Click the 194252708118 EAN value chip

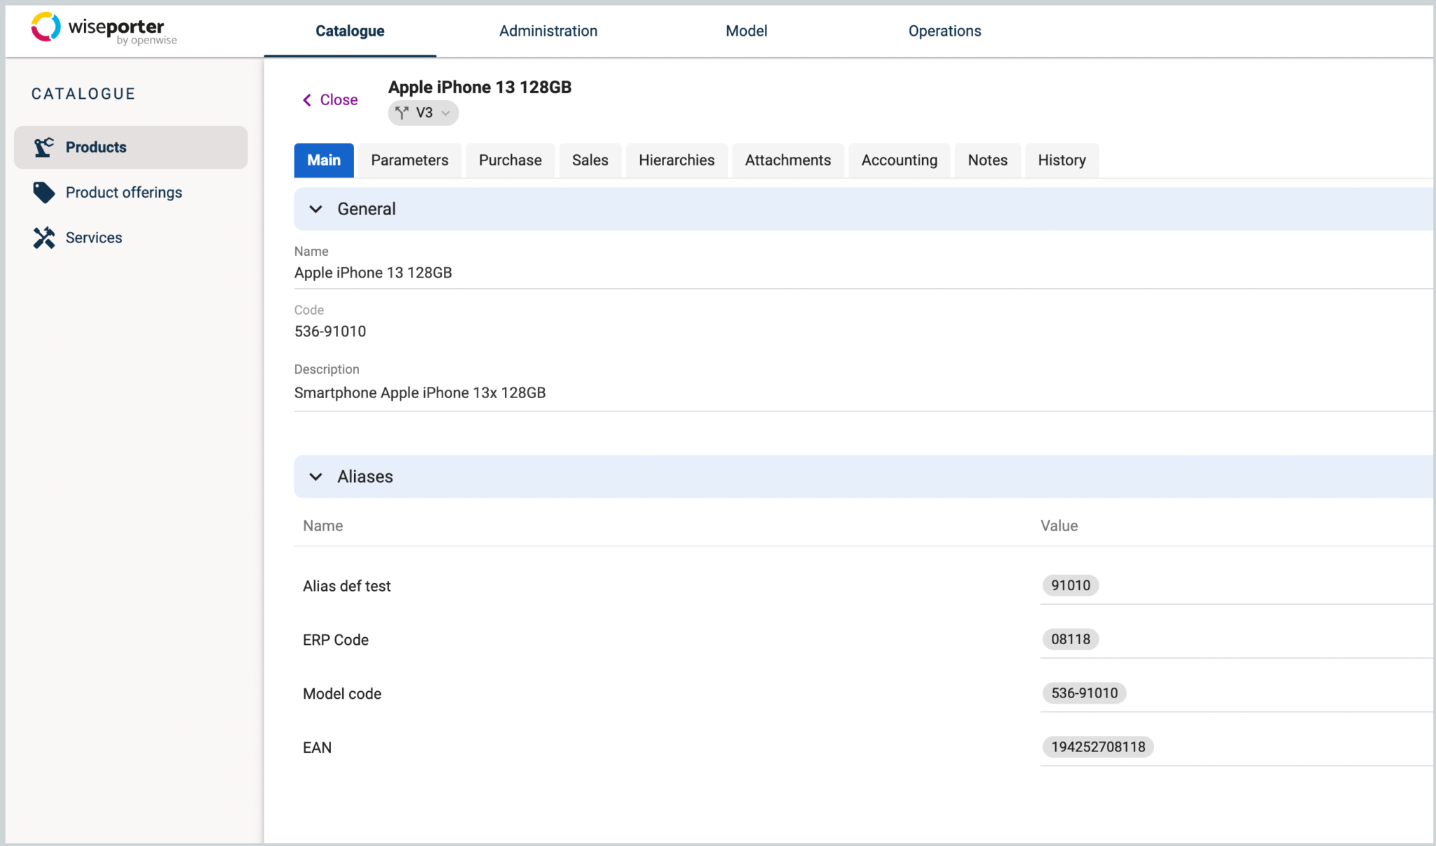pos(1098,747)
